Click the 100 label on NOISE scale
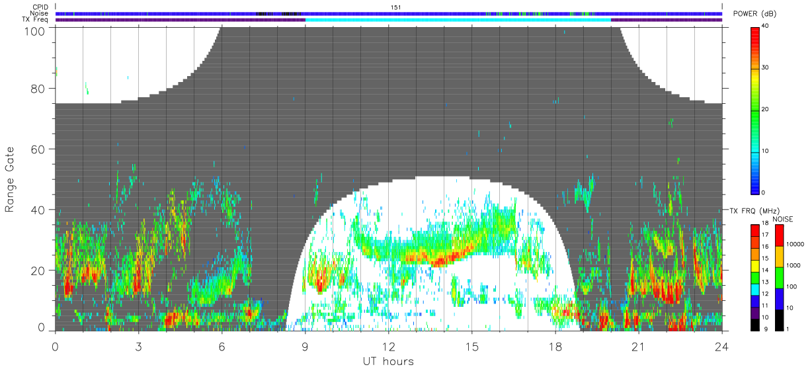This screenshot has height=375, width=812. coord(792,286)
